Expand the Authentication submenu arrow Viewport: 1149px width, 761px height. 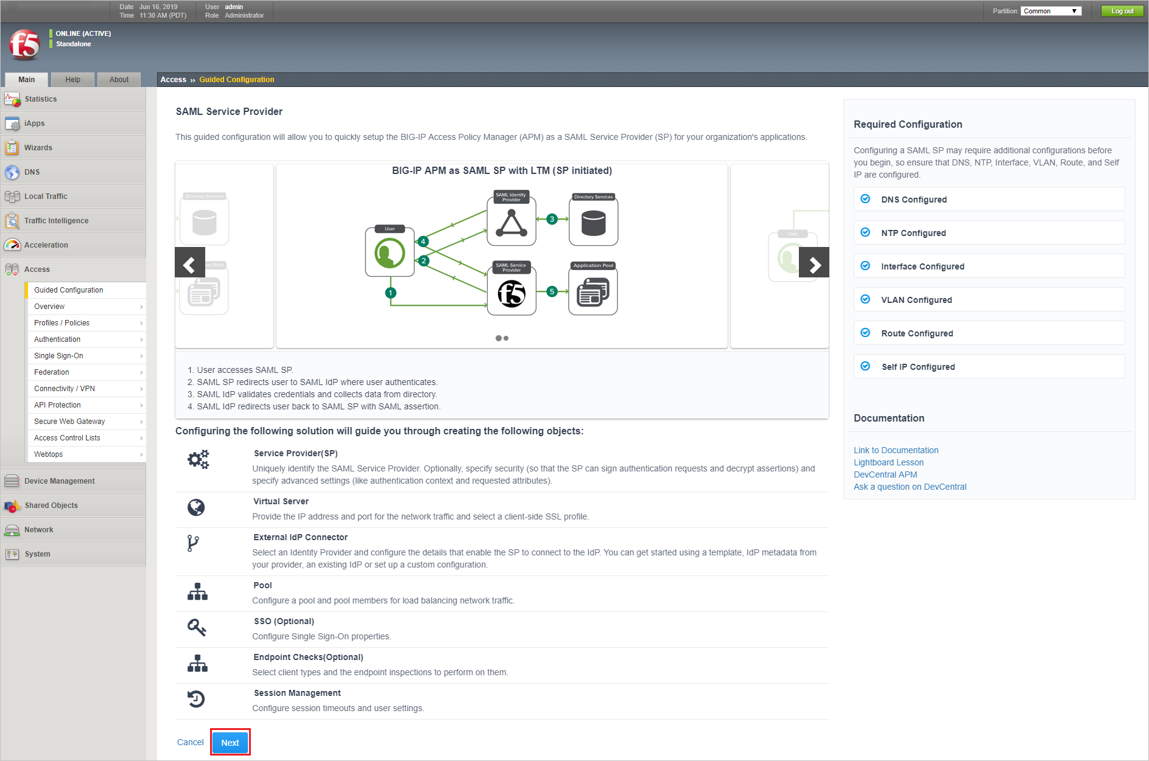[141, 339]
